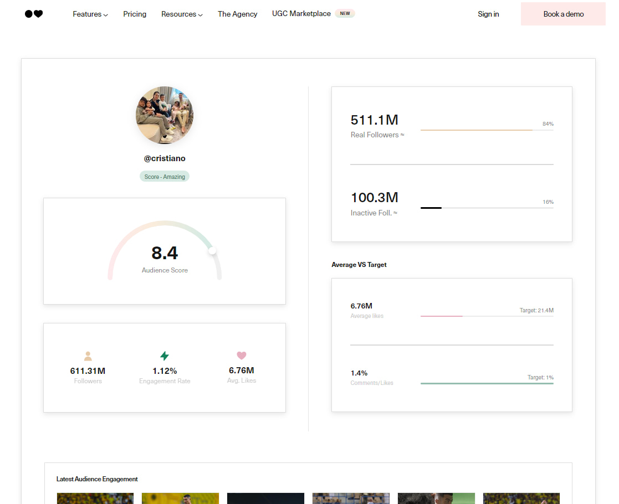Open the last Latest Audience Engagement thumbnail
The image size is (619, 504).
click(521, 498)
